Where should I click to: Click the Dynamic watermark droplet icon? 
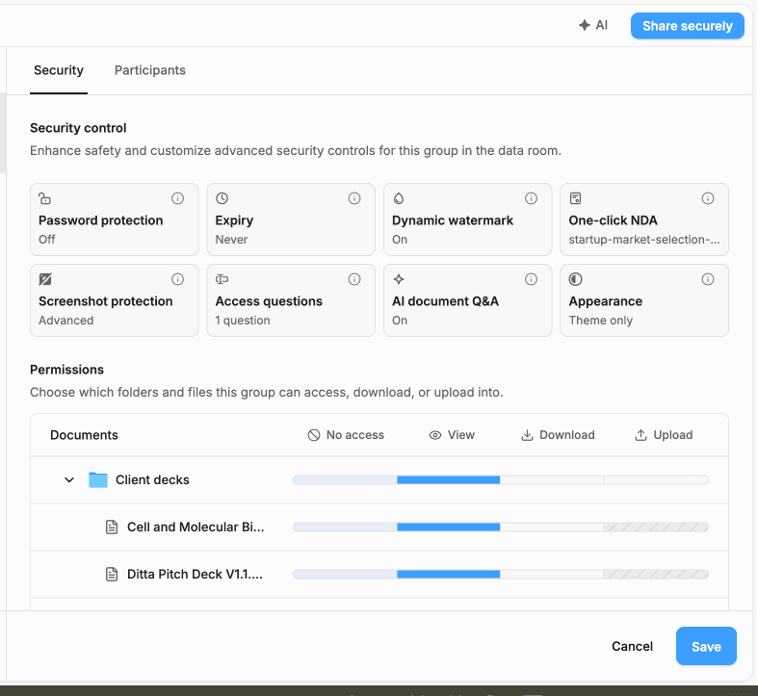tap(399, 198)
